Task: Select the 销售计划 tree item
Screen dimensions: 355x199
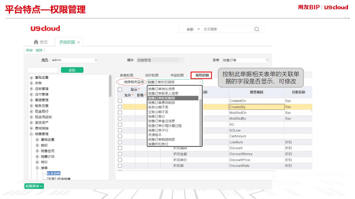Action: click(x=48, y=157)
